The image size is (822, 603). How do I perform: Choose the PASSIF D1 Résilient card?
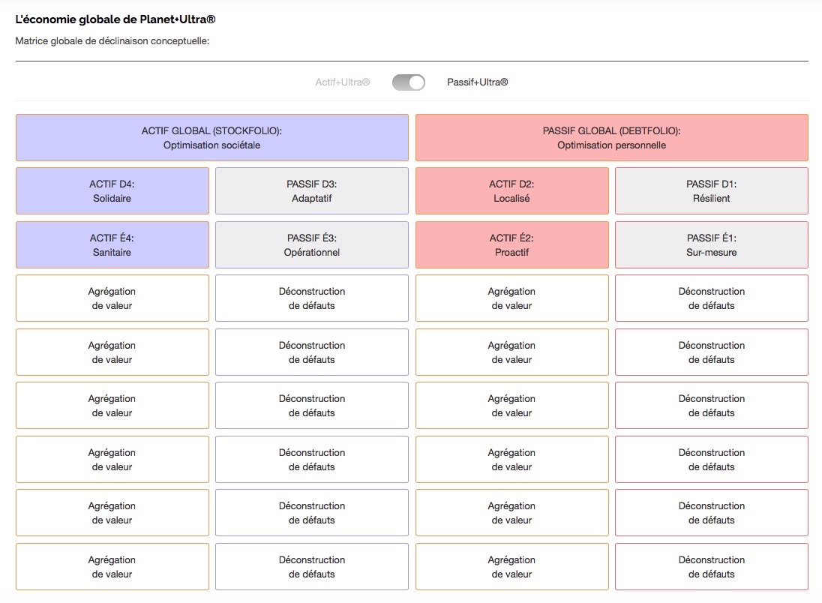712,190
